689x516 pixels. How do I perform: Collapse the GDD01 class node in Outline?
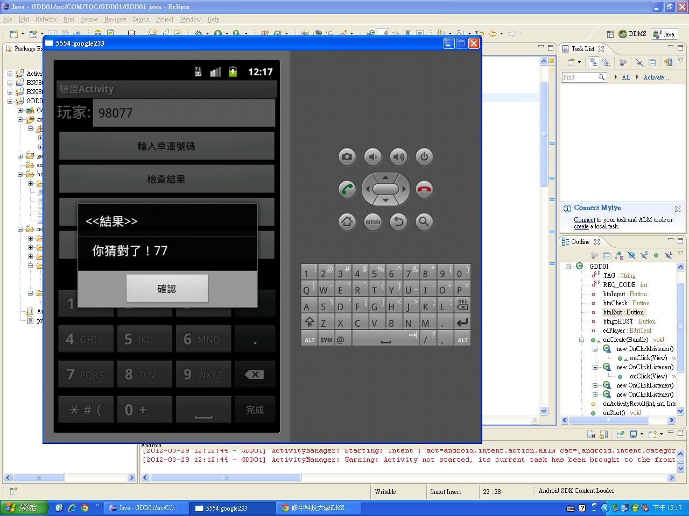click(x=568, y=266)
